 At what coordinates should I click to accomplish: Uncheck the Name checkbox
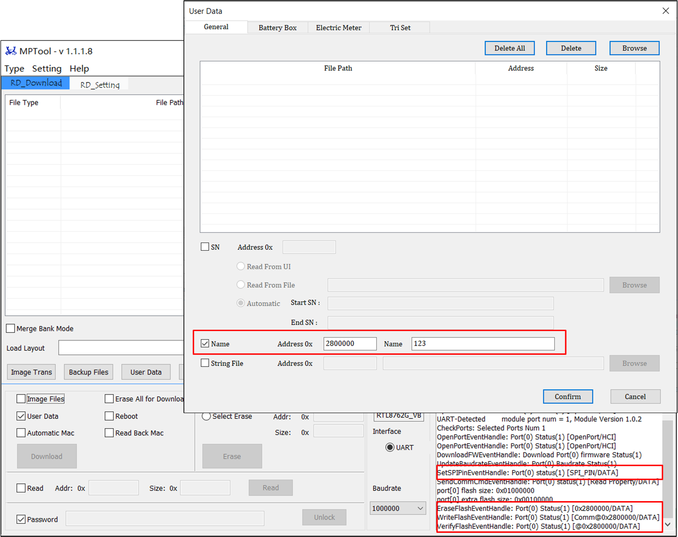205,344
